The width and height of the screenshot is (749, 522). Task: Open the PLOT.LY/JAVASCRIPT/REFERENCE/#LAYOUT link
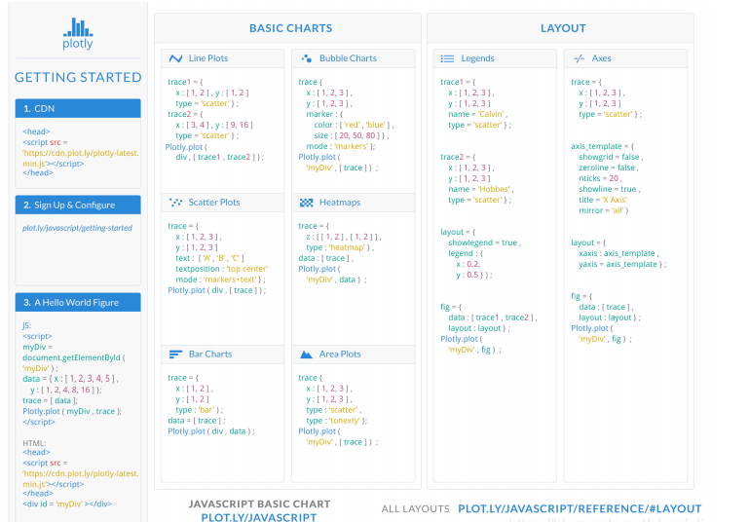click(580, 508)
